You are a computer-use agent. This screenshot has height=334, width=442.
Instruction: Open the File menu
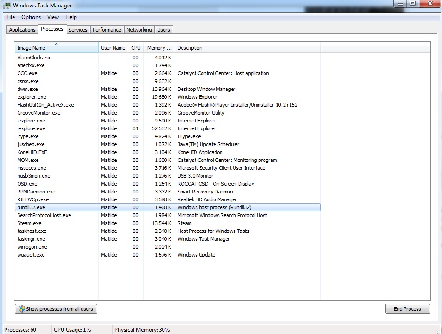(x=11, y=17)
